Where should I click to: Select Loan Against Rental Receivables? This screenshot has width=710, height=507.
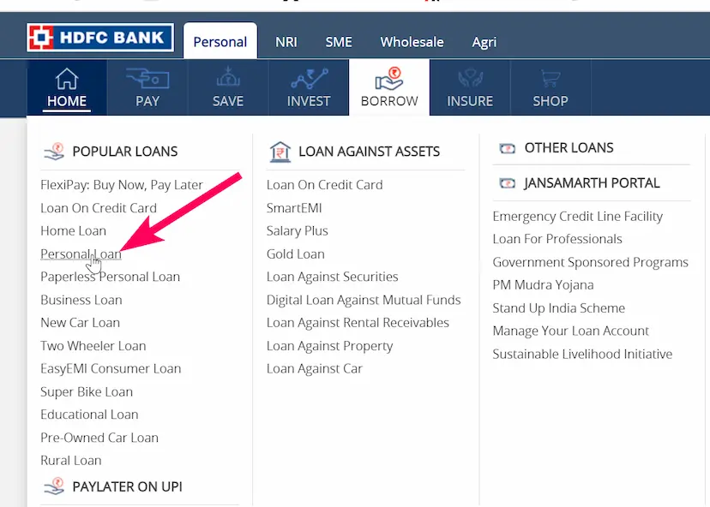click(x=358, y=323)
